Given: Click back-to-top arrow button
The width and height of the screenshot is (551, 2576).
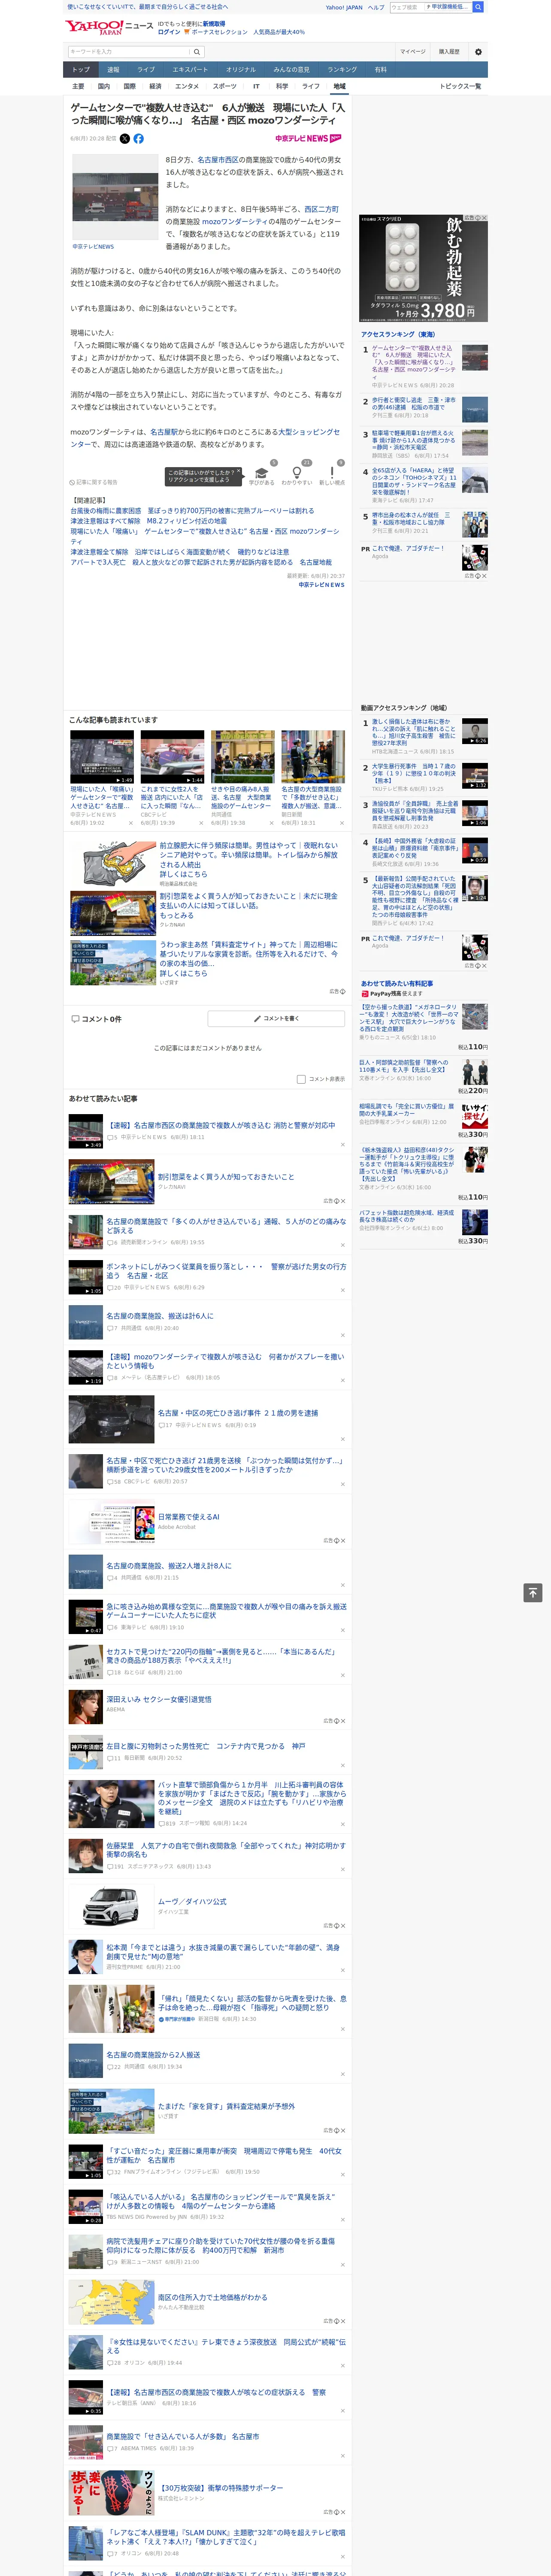Looking at the screenshot, I should click(533, 1593).
